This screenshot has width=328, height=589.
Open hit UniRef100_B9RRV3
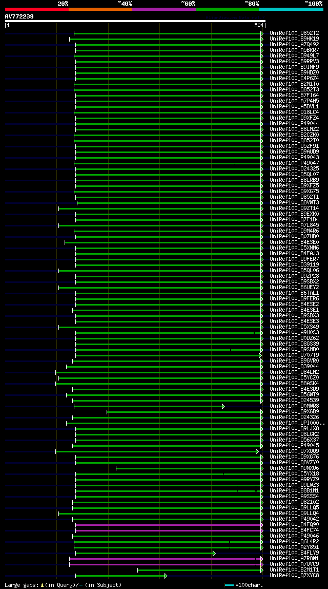click(x=294, y=61)
